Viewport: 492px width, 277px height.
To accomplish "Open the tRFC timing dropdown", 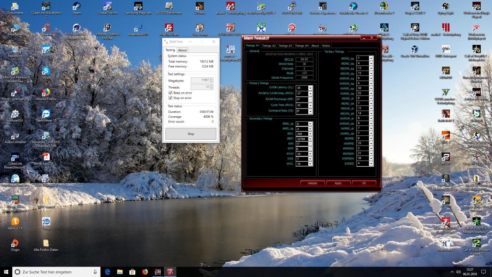I will (x=310, y=134).
